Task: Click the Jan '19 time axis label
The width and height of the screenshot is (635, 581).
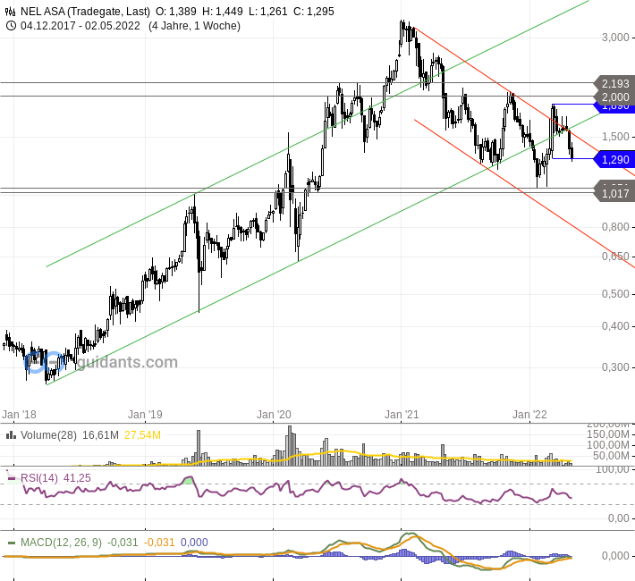Action: coord(145,415)
